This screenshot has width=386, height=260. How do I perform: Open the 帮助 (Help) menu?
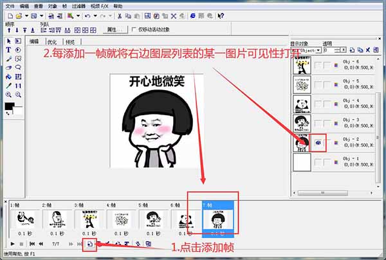pos(118,6)
